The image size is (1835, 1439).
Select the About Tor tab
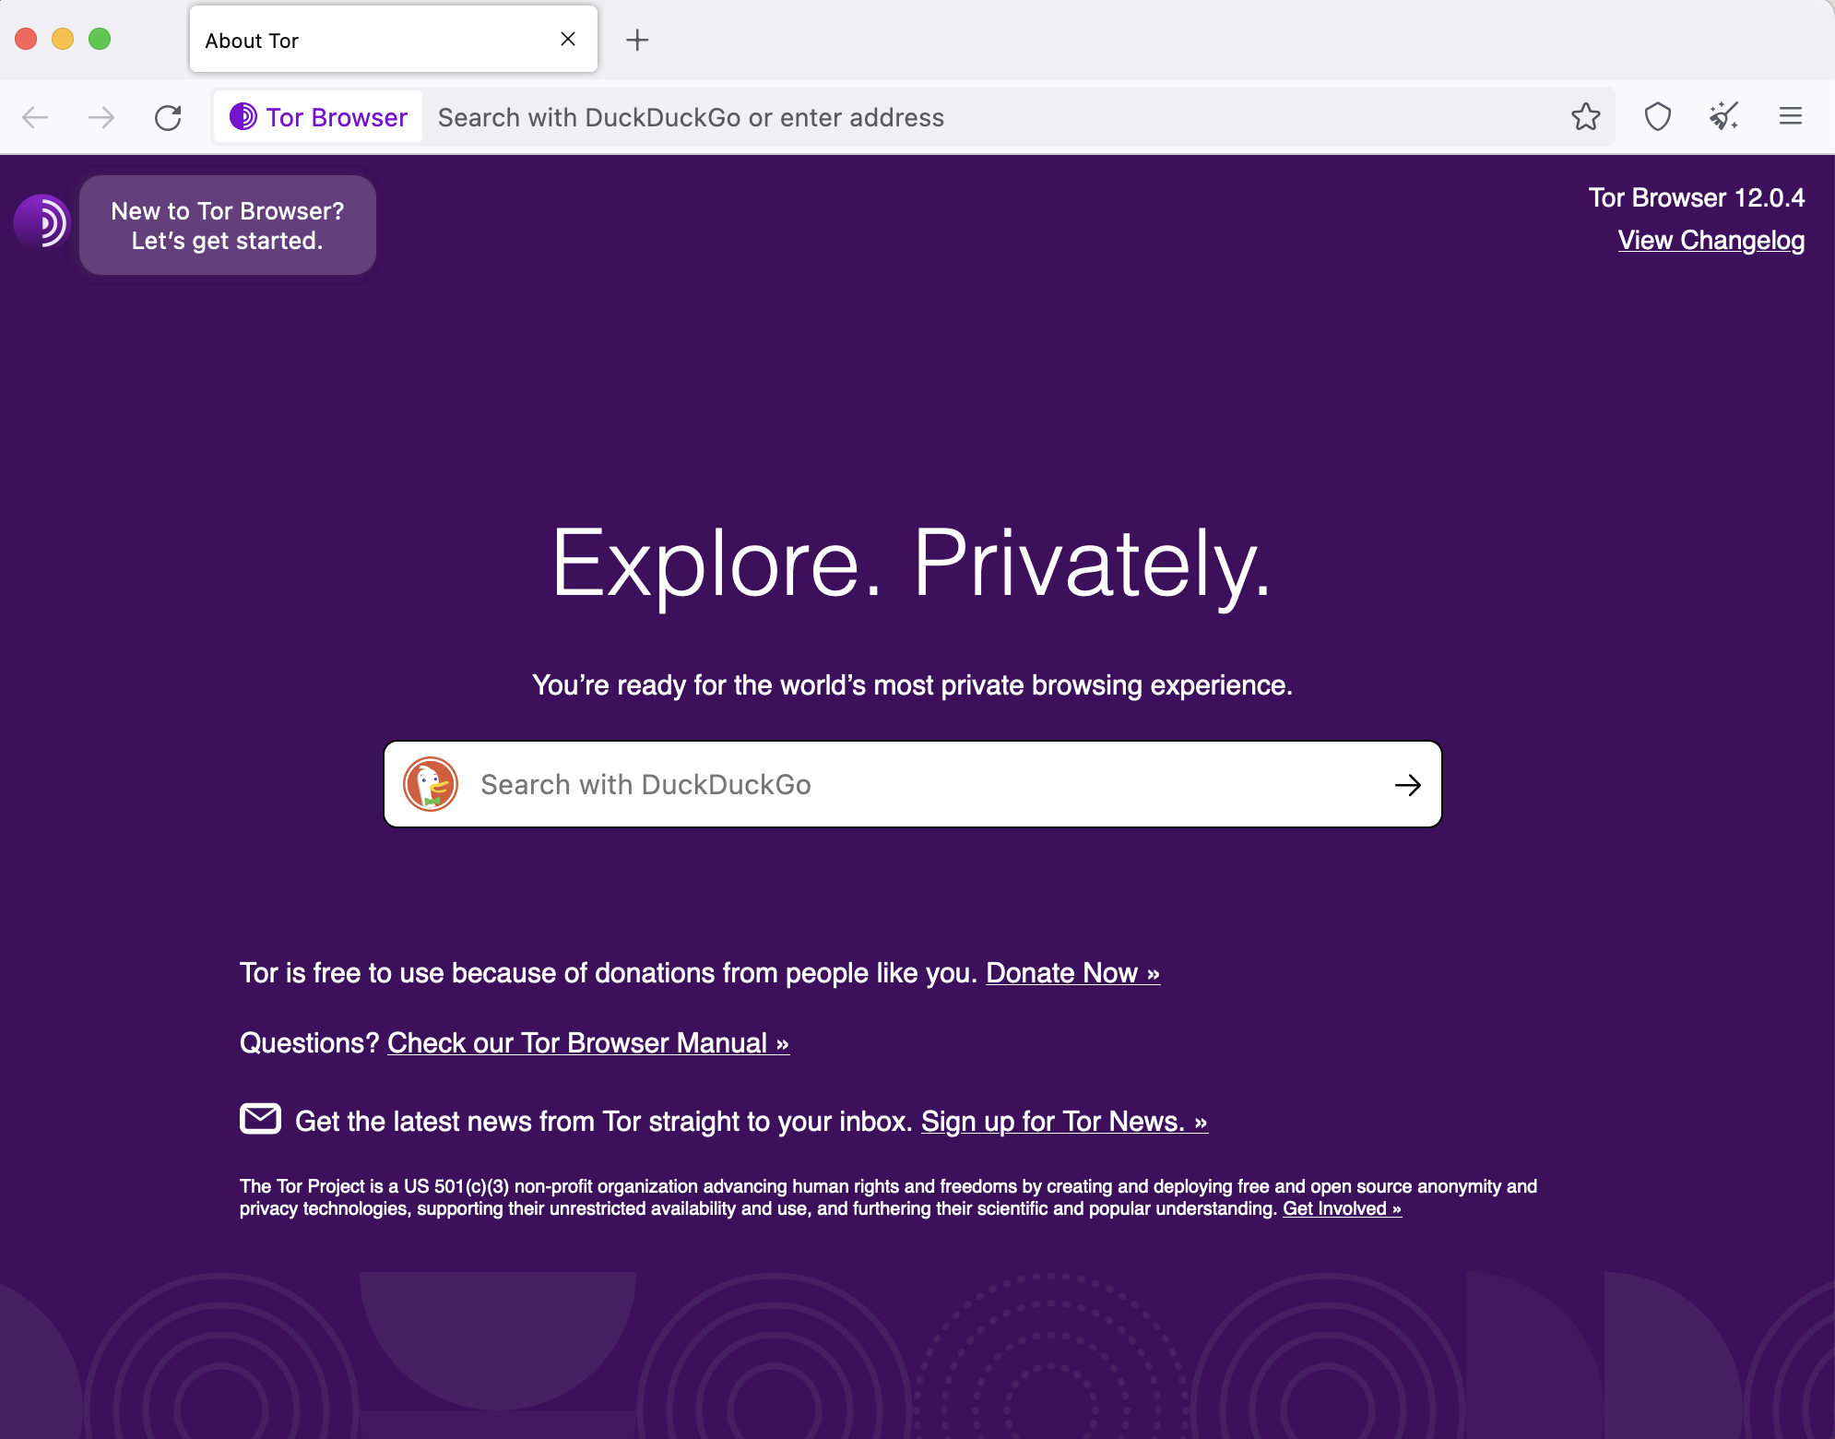click(x=394, y=40)
